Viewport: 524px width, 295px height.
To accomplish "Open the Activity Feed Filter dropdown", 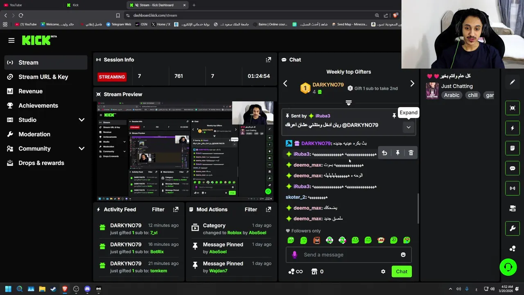I will pos(158,209).
